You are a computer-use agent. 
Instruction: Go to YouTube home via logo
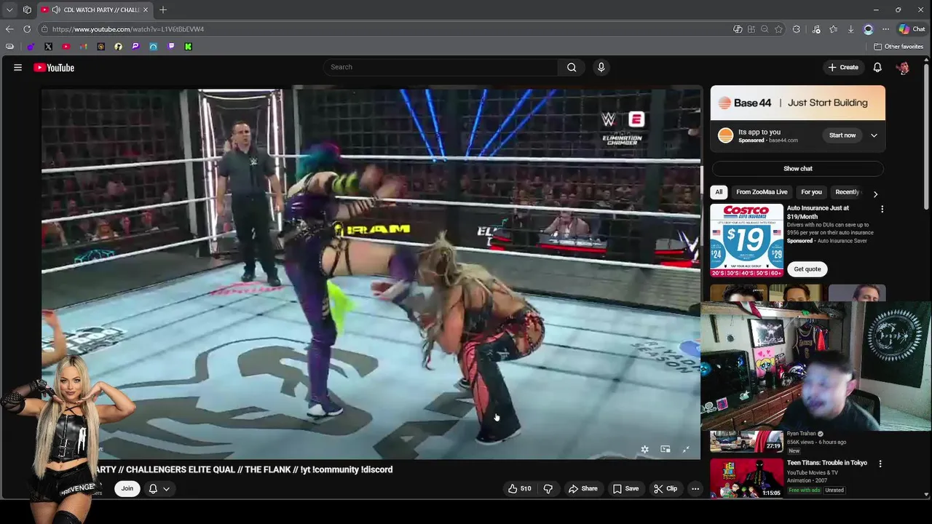point(54,67)
